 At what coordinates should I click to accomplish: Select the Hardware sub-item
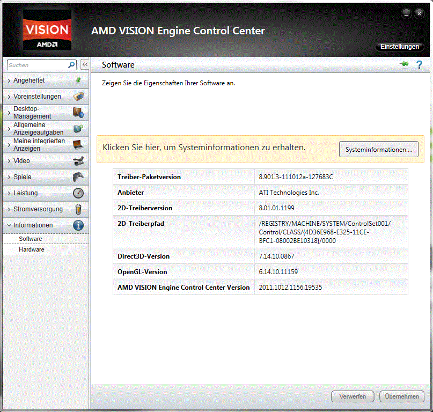(46, 249)
